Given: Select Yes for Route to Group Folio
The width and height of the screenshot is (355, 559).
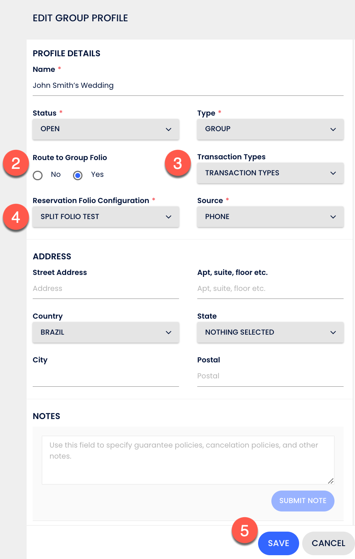Looking at the screenshot, I should [x=78, y=175].
